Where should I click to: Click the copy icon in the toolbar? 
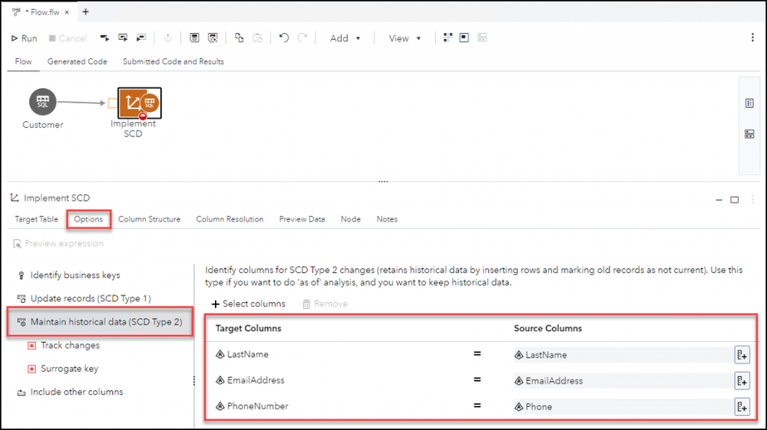(x=239, y=38)
